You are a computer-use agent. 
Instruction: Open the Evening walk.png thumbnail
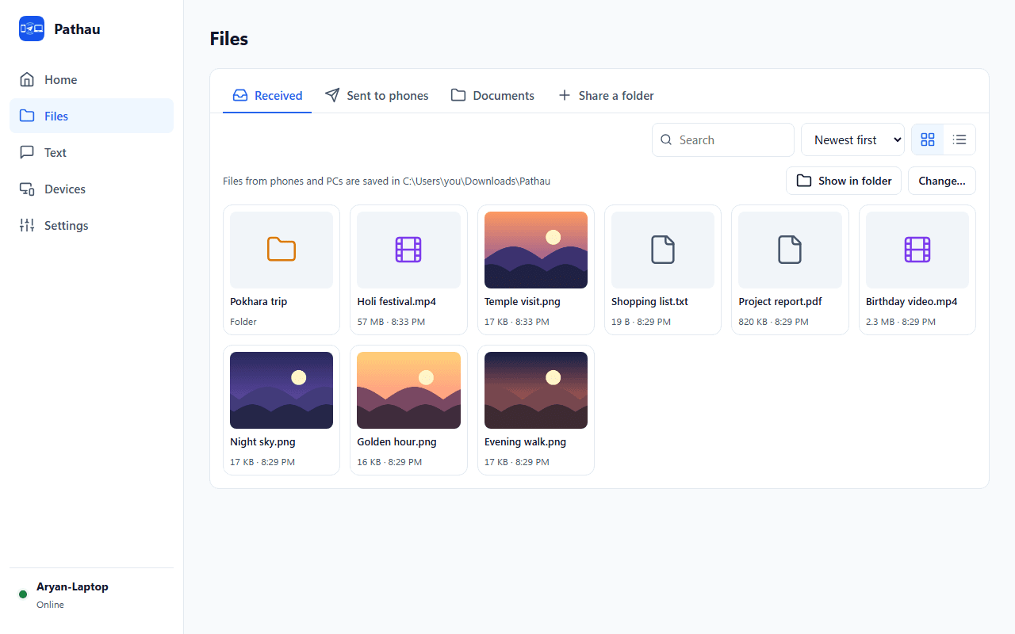click(x=536, y=390)
